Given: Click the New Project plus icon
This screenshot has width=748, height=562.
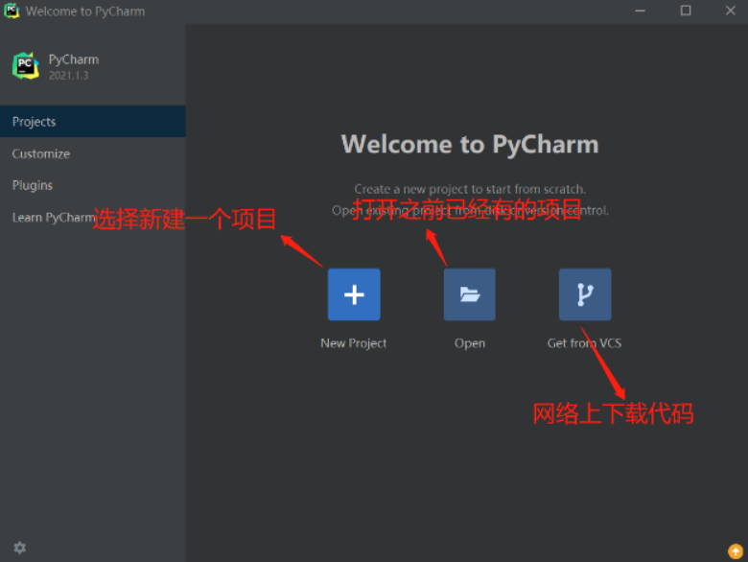Looking at the screenshot, I should [x=354, y=294].
